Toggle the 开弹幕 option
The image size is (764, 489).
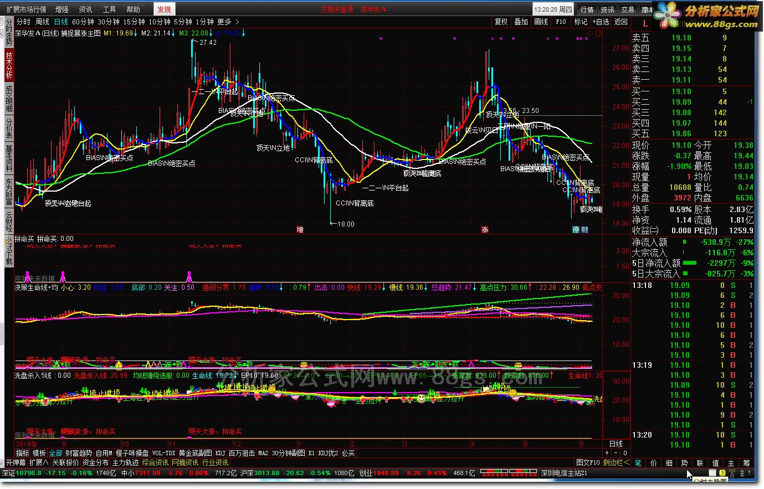coord(16,462)
